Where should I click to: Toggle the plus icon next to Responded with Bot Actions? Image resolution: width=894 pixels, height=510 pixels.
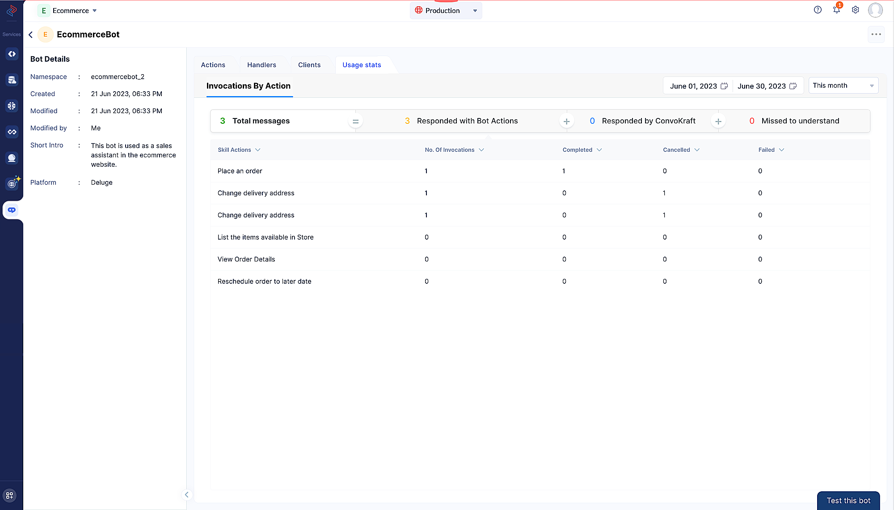point(566,120)
